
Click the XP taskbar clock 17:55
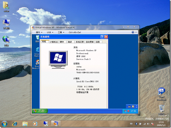pos(133,111)
